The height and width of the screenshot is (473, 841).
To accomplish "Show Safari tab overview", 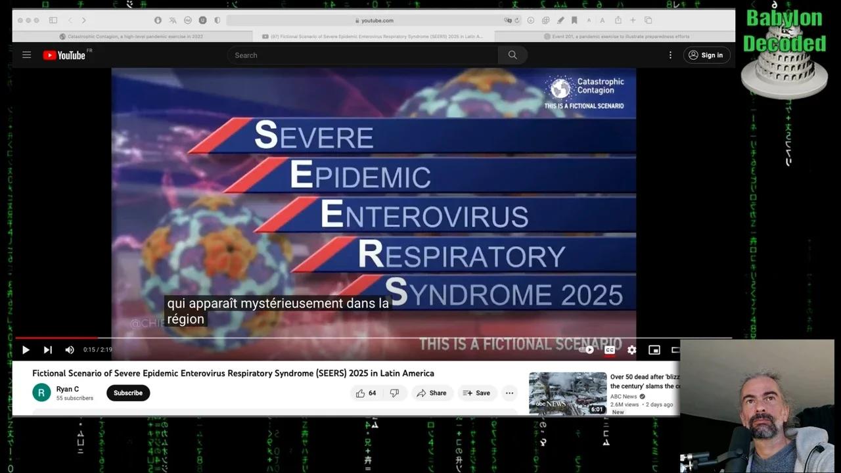I will [x=648, y=20].
